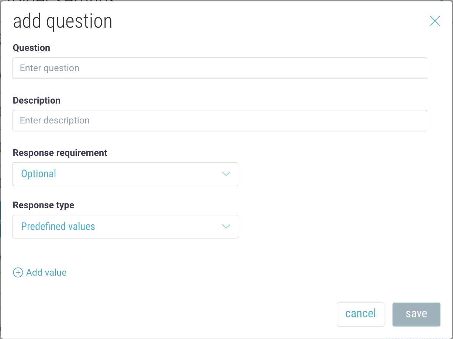Screen dimensions: 453x339
Task: Click the Description field label
Action: (x=37, y=100)
